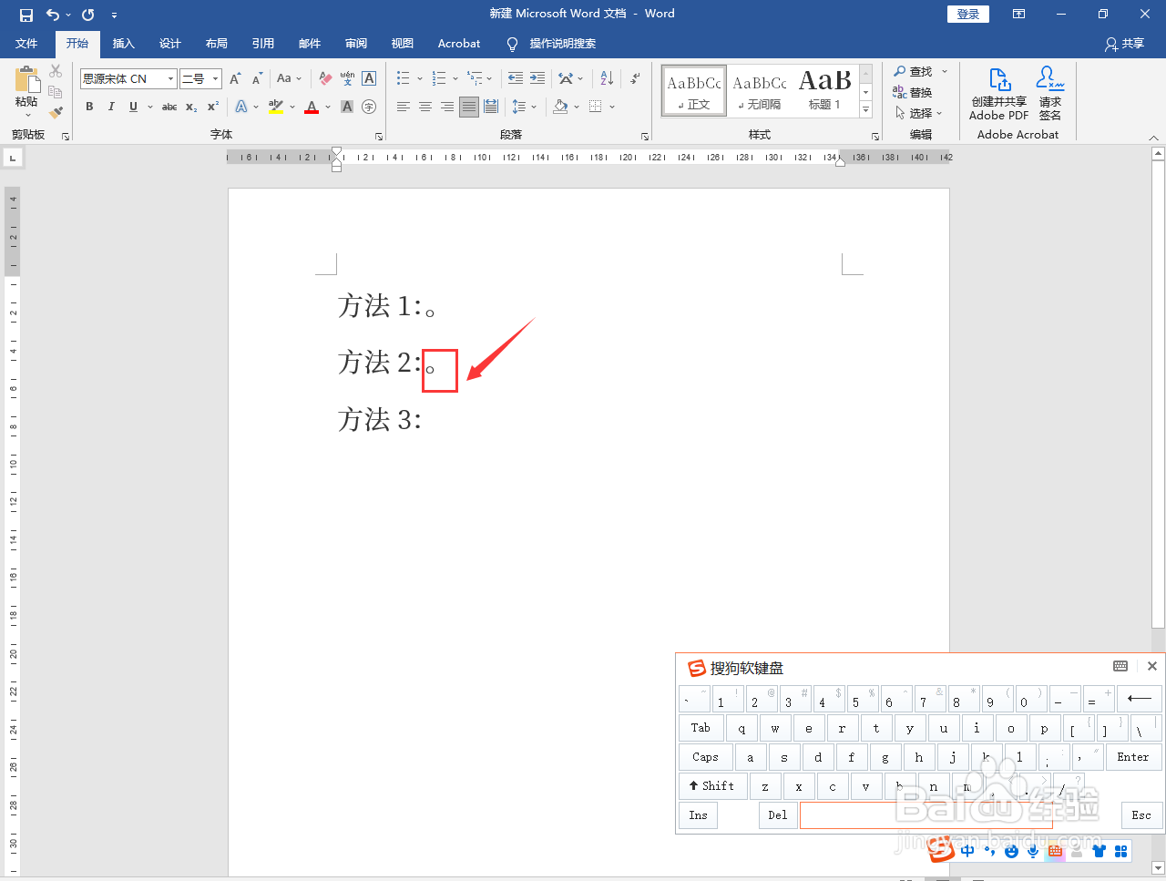Open the Bullets list dropdown arrow
The width and height of the screenshot is (1166, 881).
pyautogui.click(x=419, y=79)
